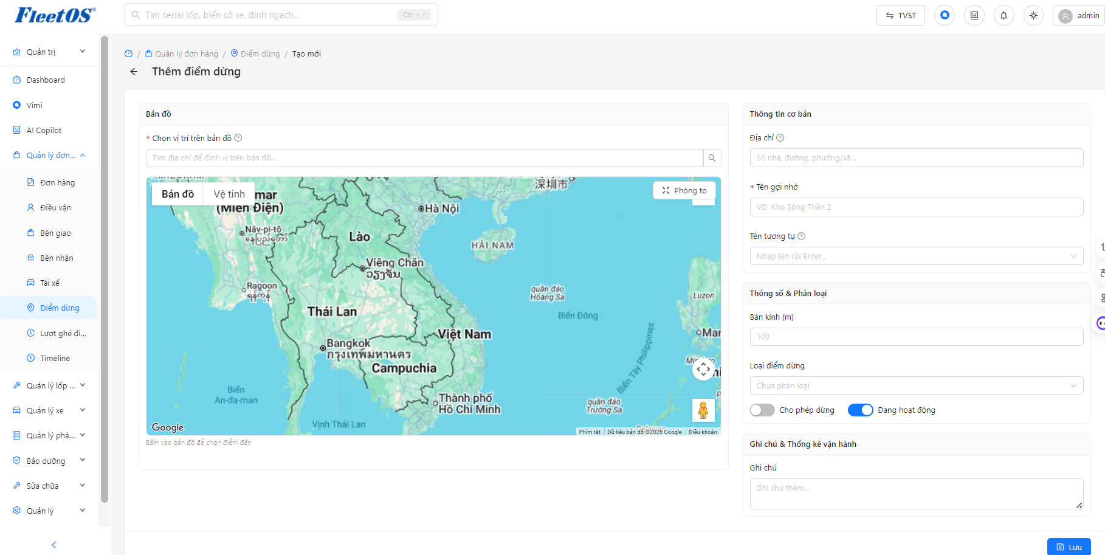Image resolution: width=1105 pixels, height=555 pixels.
Task: Click the sidebar vertical scrollbar
Action: click(105, 269)
